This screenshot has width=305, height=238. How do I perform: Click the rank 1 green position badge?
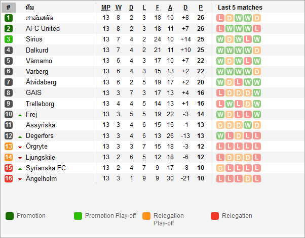coord(9,18)
